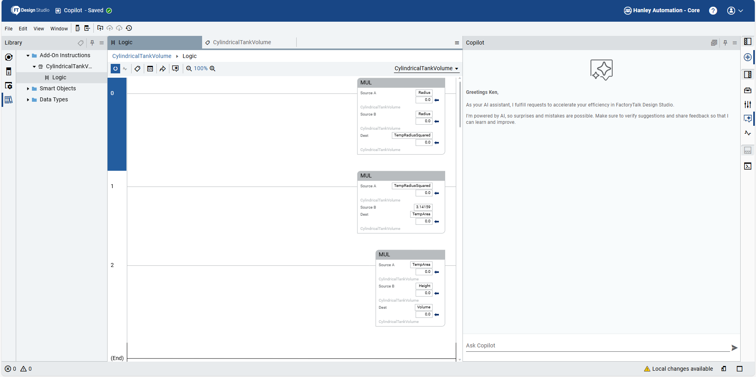Click the cloud upload icon

tap(110, 28)
